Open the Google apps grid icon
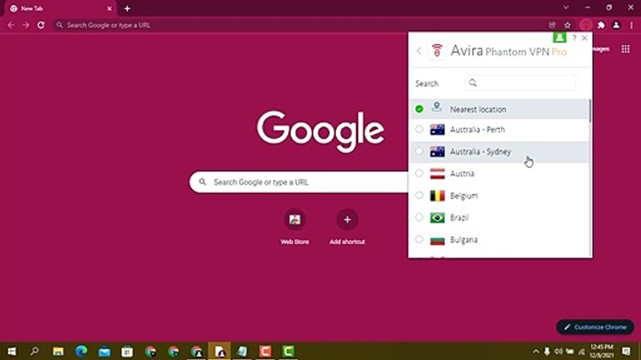 click(x=625, y=49)
